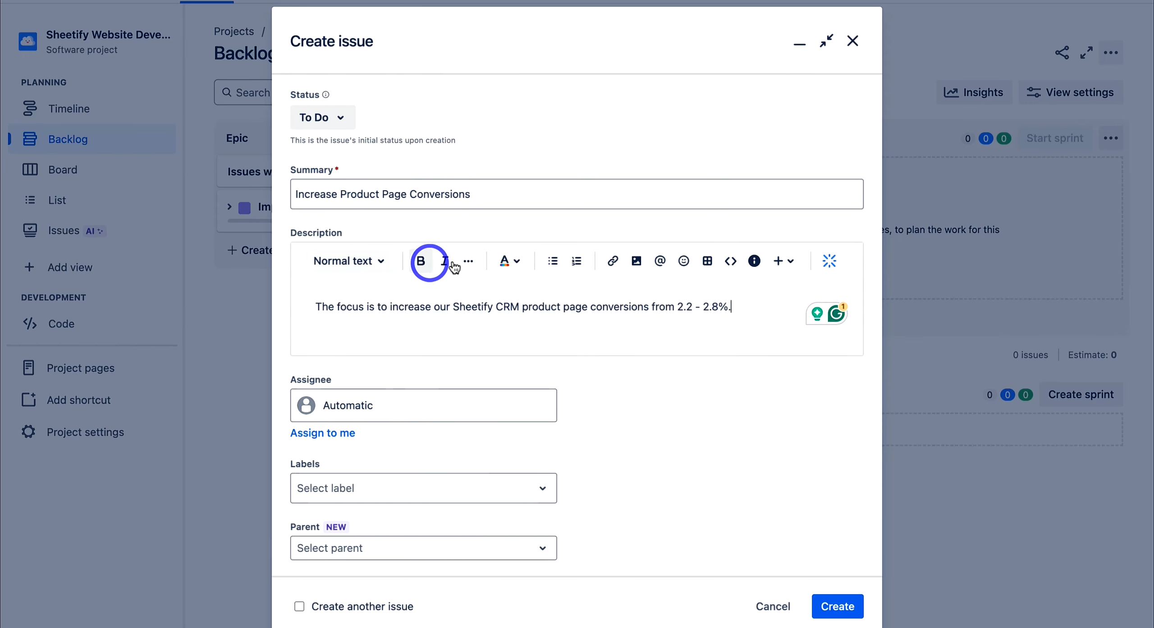Open the text color picker
This screenshot has width=1154, height=628.
tap(509, 261)
